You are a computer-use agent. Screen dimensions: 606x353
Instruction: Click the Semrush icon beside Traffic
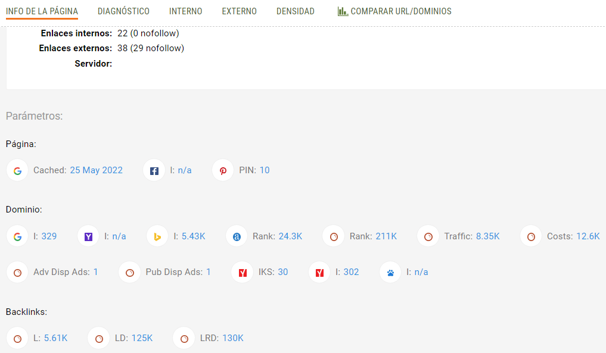428,237
